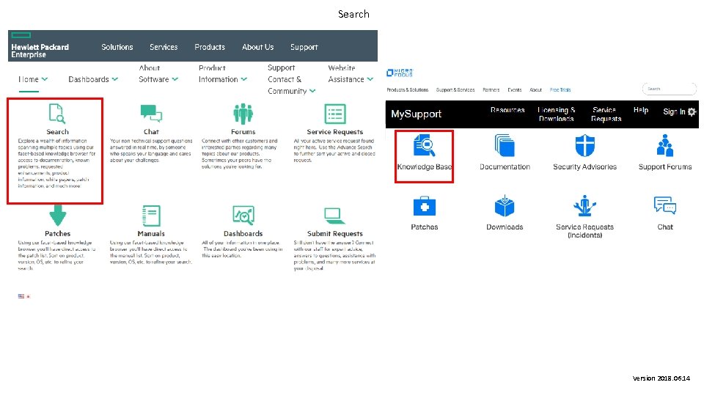Open the Submit Requests laptop icon

[335, 216]
